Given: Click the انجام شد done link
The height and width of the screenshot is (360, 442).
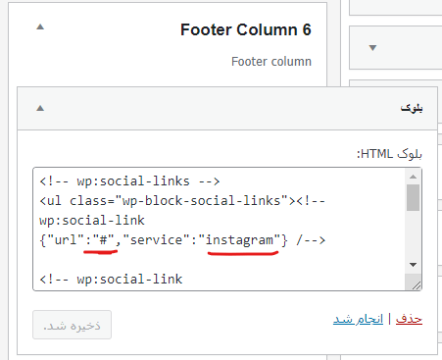Looking at the screenshot, I should 358,319.
